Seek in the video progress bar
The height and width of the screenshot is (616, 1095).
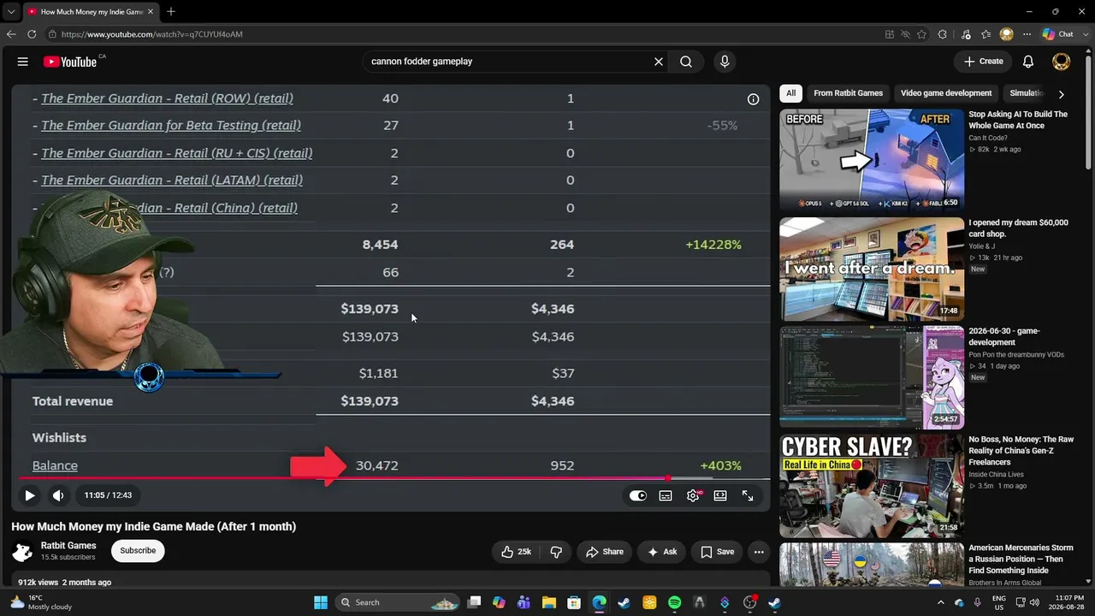[391, 479]
